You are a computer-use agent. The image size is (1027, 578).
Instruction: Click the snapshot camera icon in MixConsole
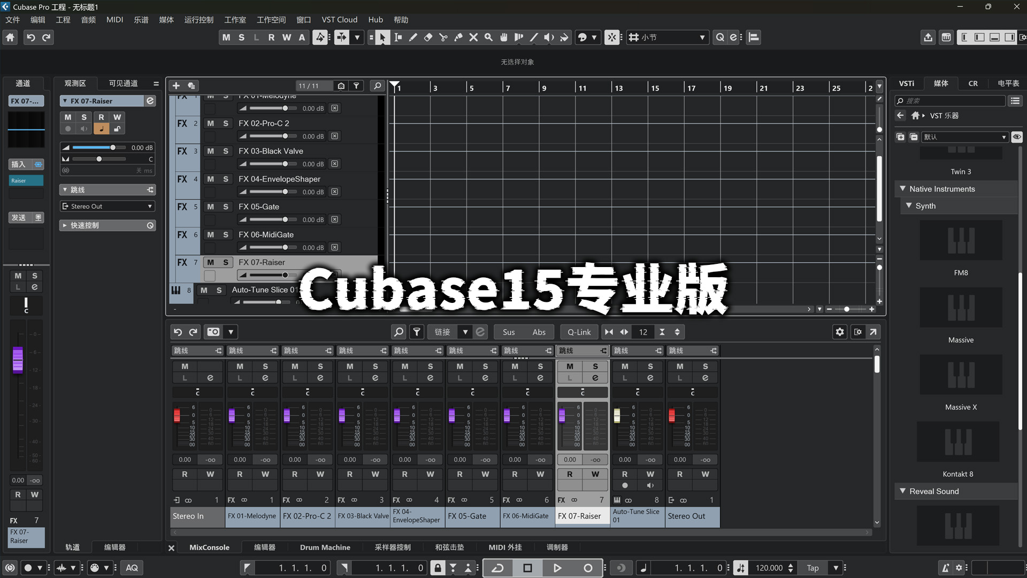pos(212,332)
